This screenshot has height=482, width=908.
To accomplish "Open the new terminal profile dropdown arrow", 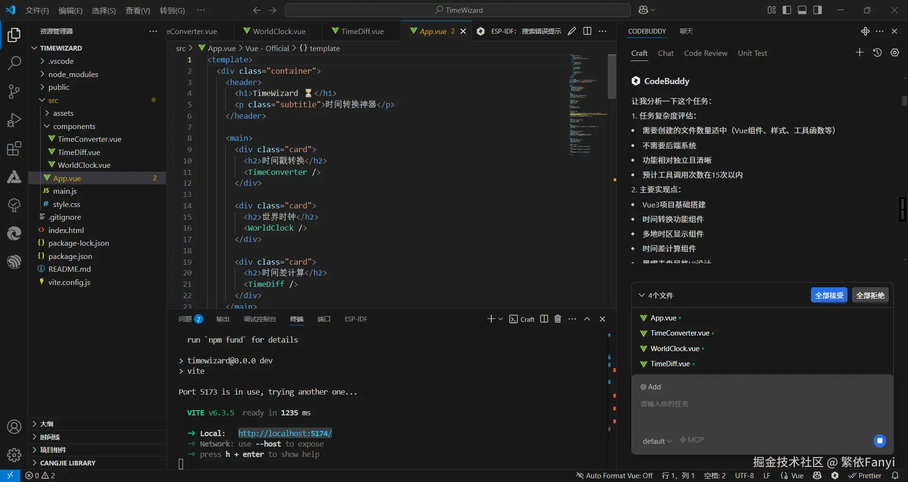I will (x=500, y=319).
